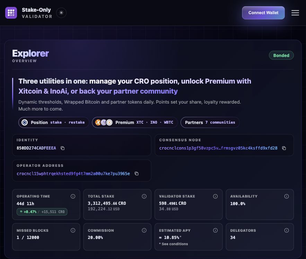Viewport: 306px width, 259px height.
Task: Show info for Total Stake
Action: 144,196
